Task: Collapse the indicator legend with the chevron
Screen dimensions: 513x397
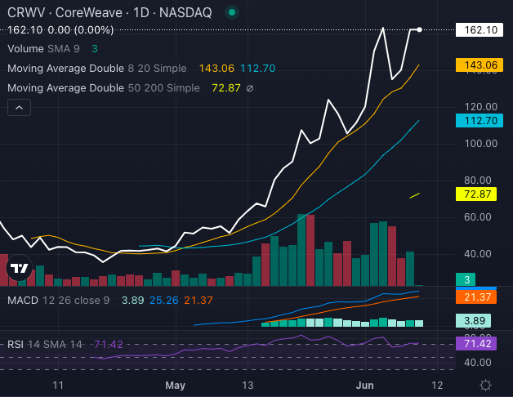Action: coord(20,107)
